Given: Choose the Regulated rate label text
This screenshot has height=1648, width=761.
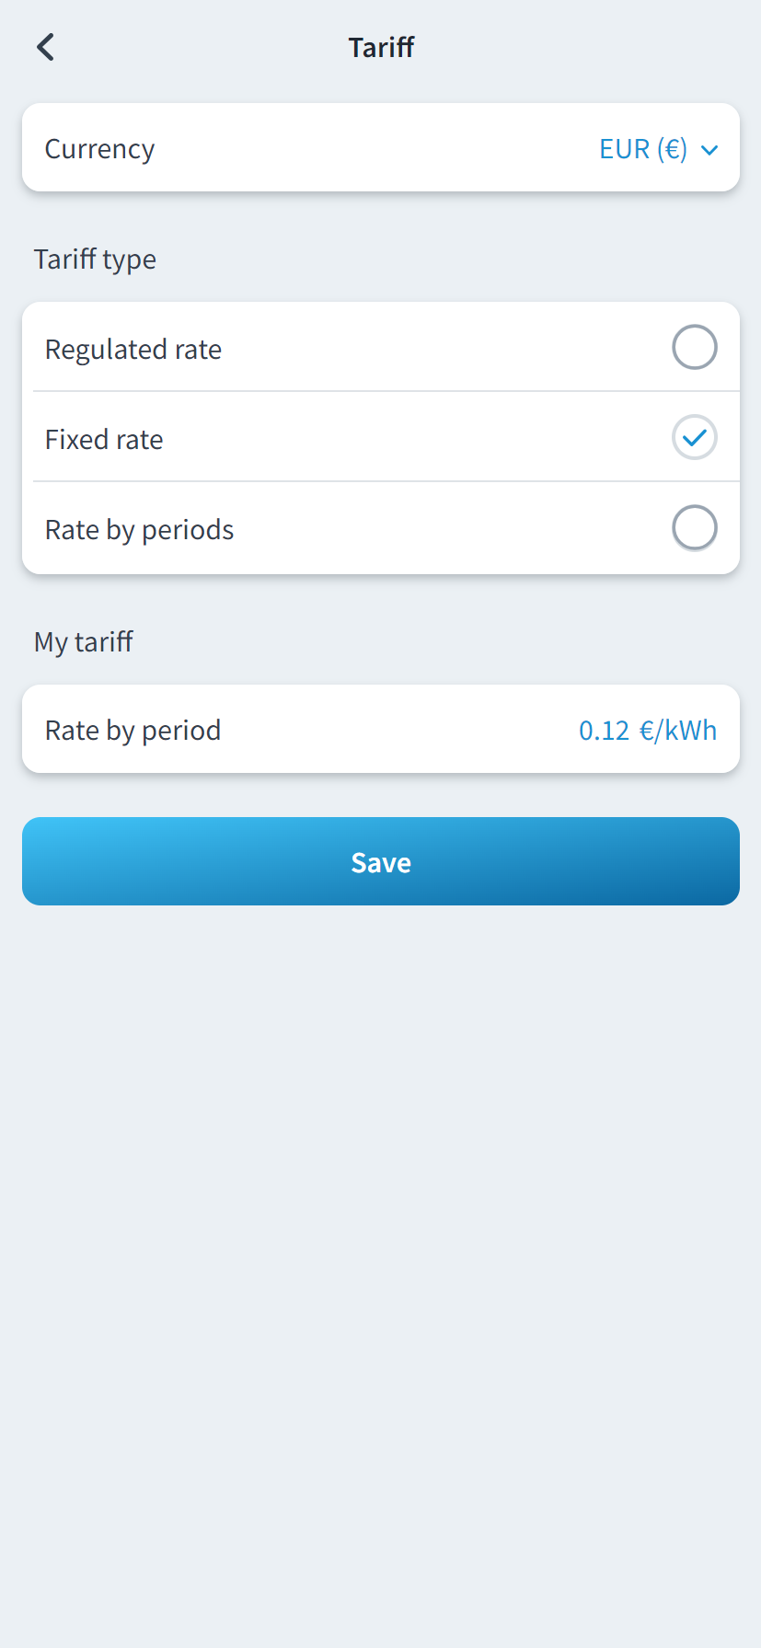Looking at the screenshot, I should point(133,350).
